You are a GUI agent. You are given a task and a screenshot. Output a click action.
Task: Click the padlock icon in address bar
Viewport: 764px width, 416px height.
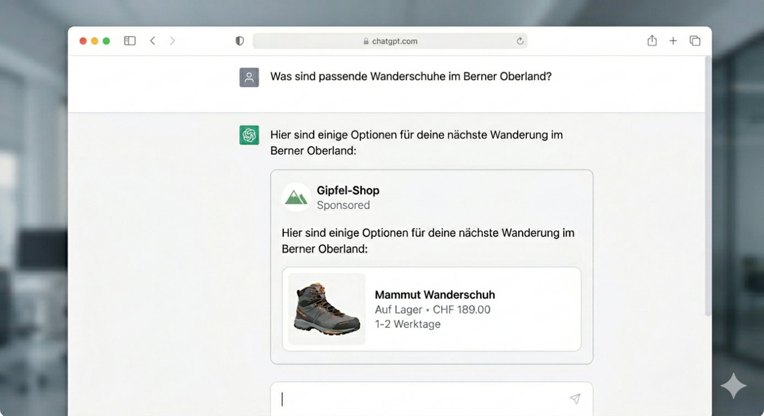point(366,41)
